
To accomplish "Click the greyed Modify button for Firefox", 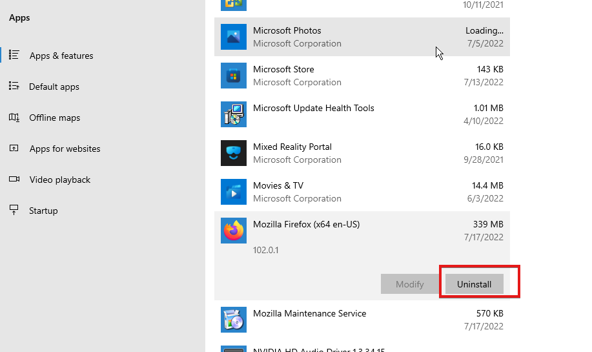I will (410, 284).
